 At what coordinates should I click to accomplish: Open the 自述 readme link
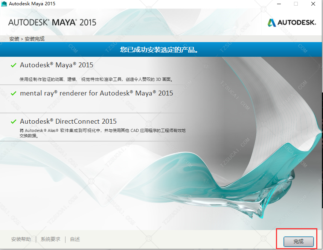[75, 239]
